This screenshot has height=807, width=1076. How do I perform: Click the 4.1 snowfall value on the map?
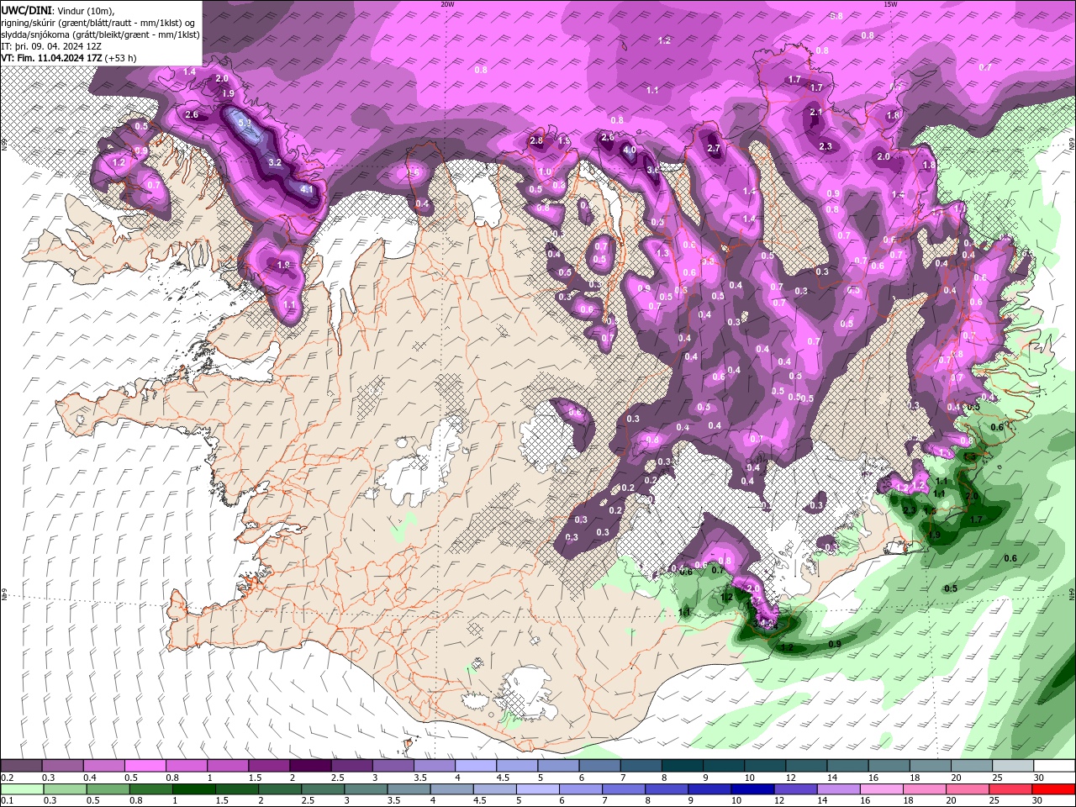coord(307,189)
